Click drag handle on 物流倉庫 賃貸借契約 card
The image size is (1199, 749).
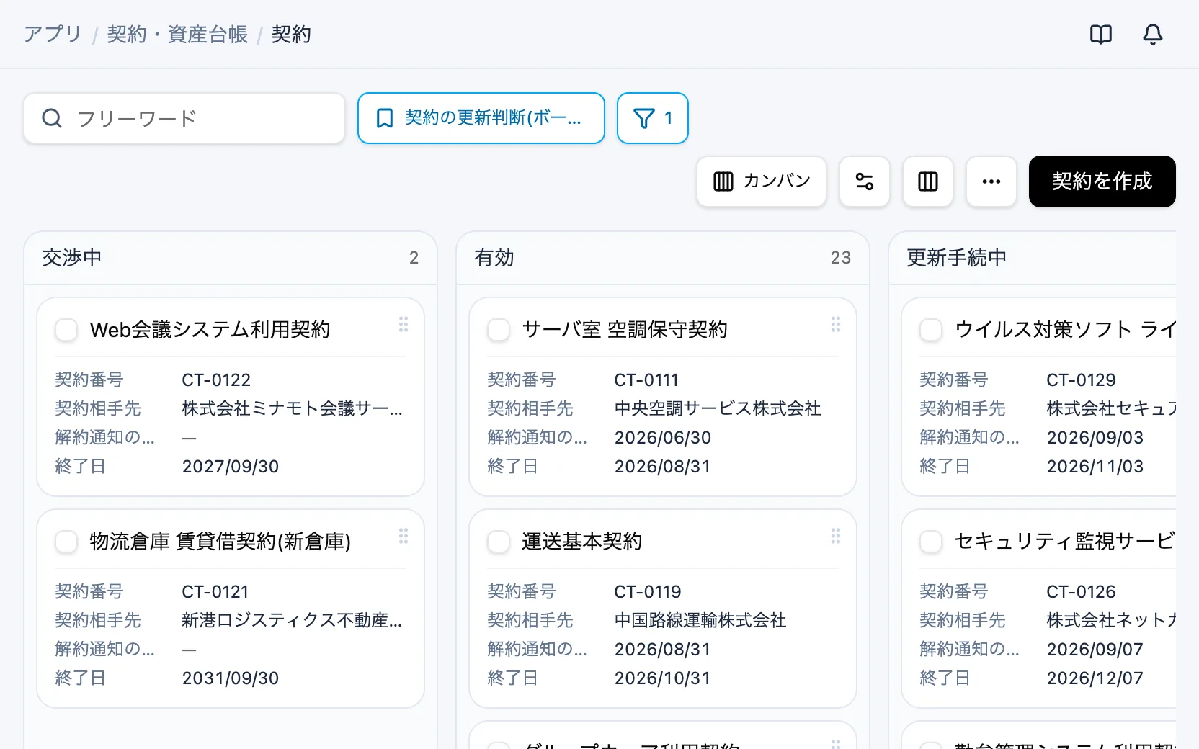404,536
